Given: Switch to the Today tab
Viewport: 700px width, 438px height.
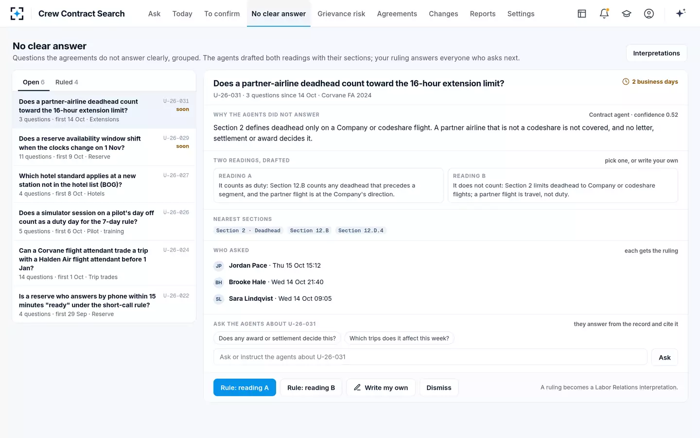Looking at the screenshot, I should point(182,14).
